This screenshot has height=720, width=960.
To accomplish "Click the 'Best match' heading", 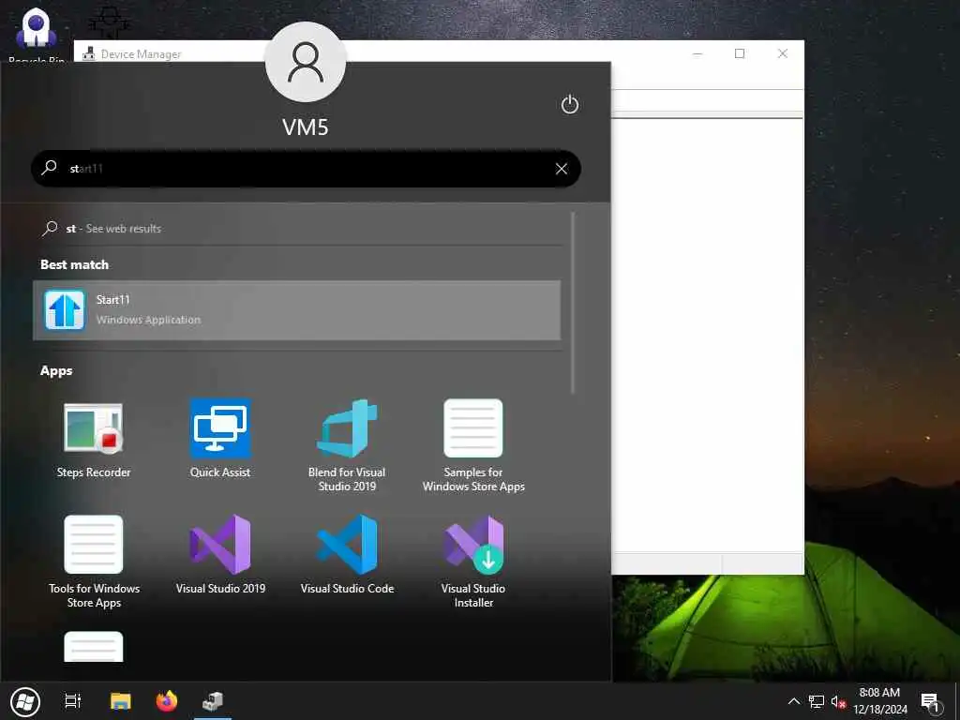I will pos(75,264).
